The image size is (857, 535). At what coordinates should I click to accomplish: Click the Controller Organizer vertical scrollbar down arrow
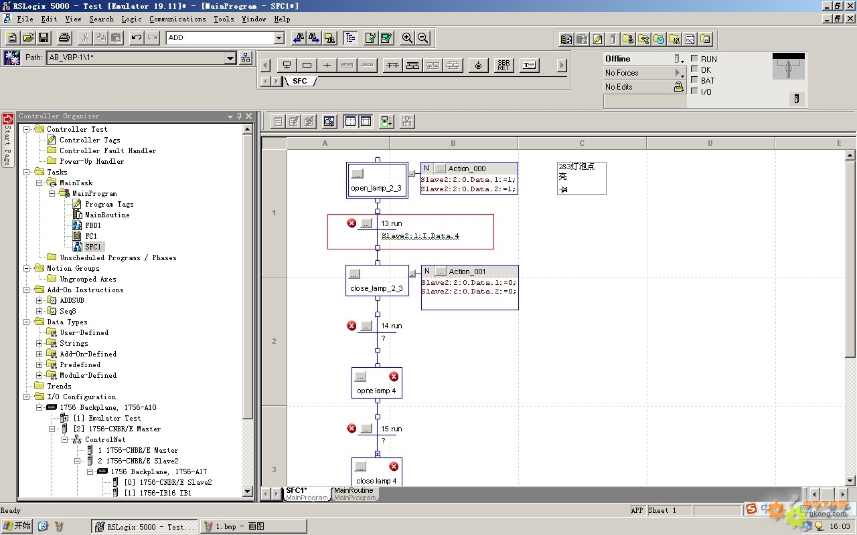(248, 492)
